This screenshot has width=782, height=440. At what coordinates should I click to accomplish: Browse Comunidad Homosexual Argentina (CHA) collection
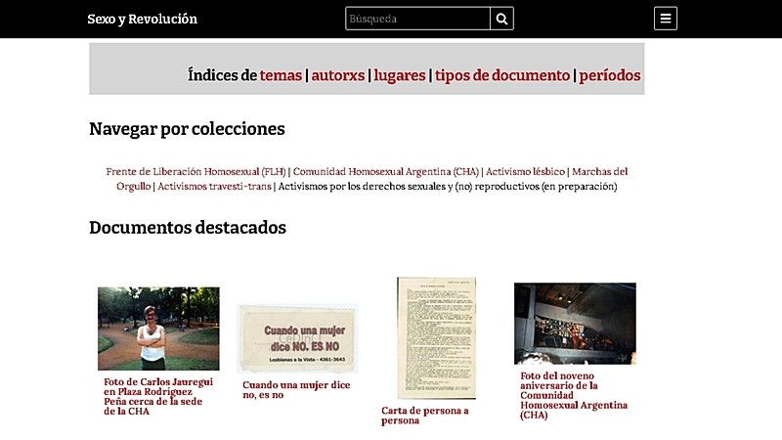(x=385, y=172)
